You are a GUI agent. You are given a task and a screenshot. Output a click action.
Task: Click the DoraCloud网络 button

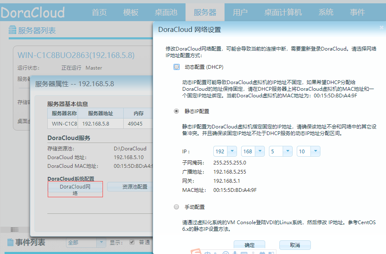pyautogui.click(x=75, y=189)
